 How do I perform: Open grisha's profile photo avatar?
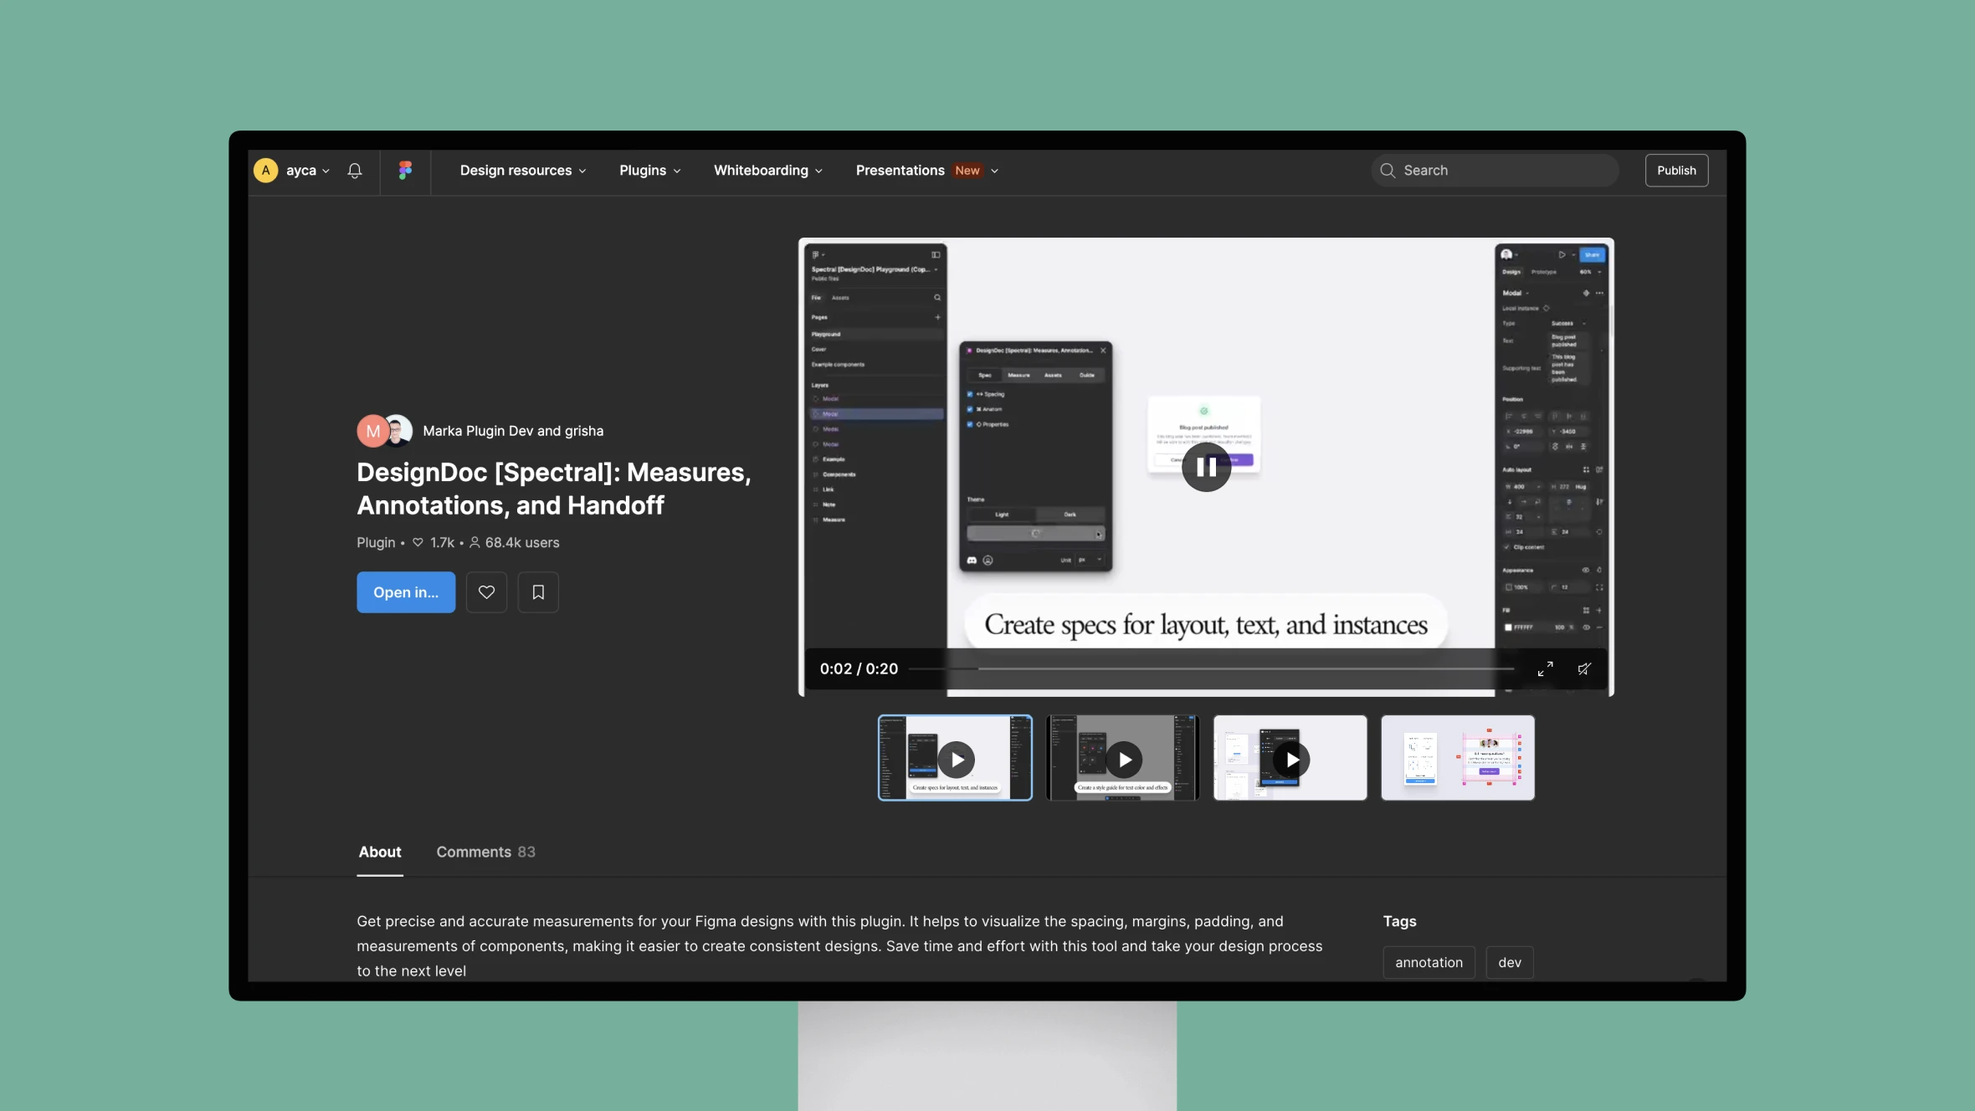click(400, 431)
